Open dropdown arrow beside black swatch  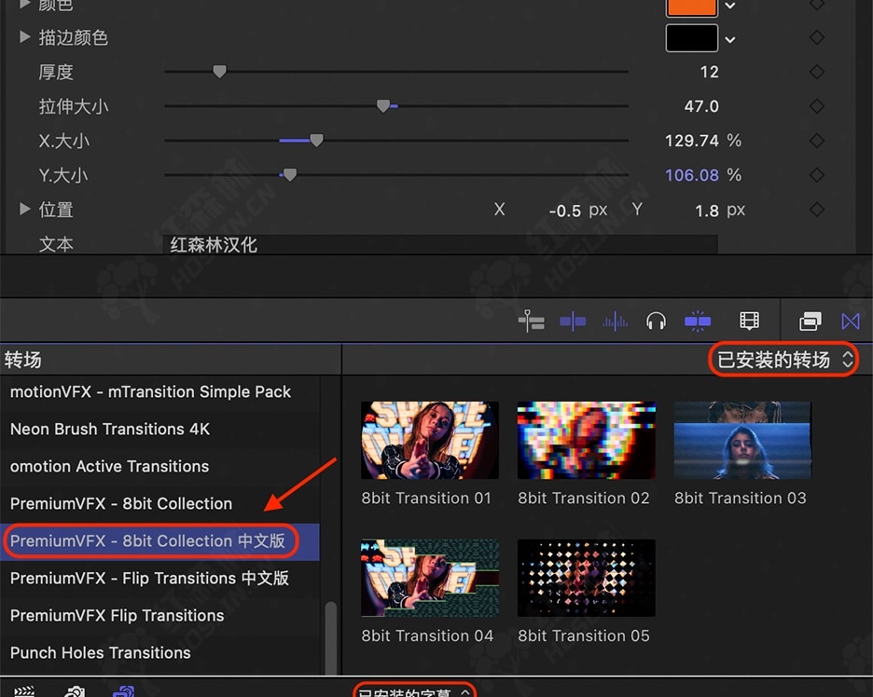point(730,39)
